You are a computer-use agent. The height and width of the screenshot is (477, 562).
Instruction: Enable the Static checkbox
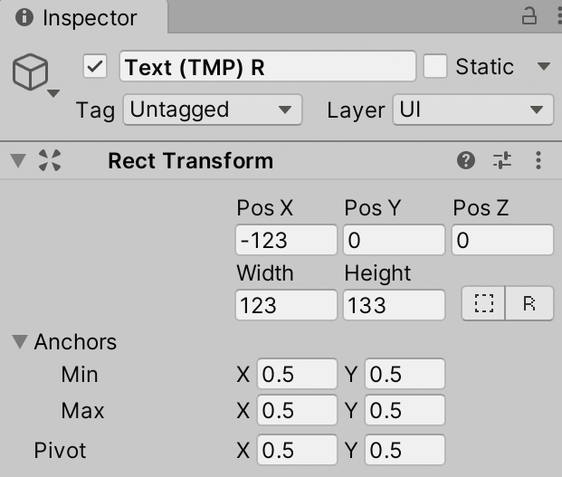click(436, 67)
